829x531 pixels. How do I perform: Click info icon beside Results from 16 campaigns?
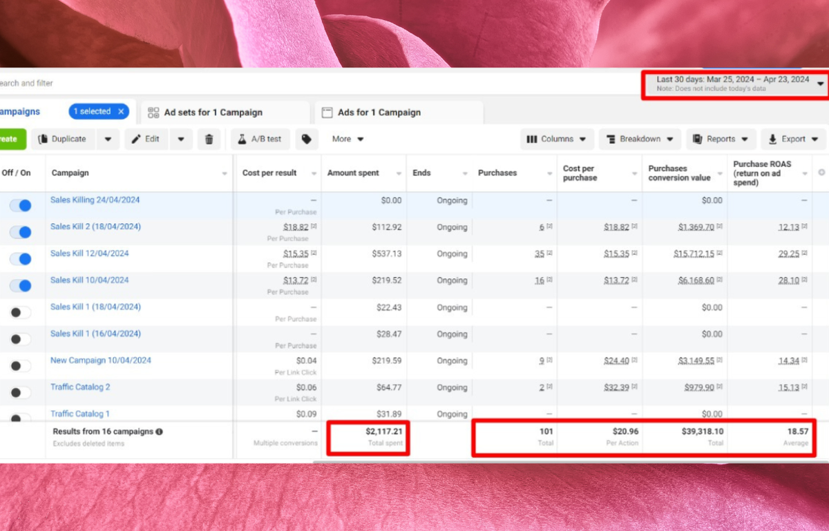[x=160, y=432]
